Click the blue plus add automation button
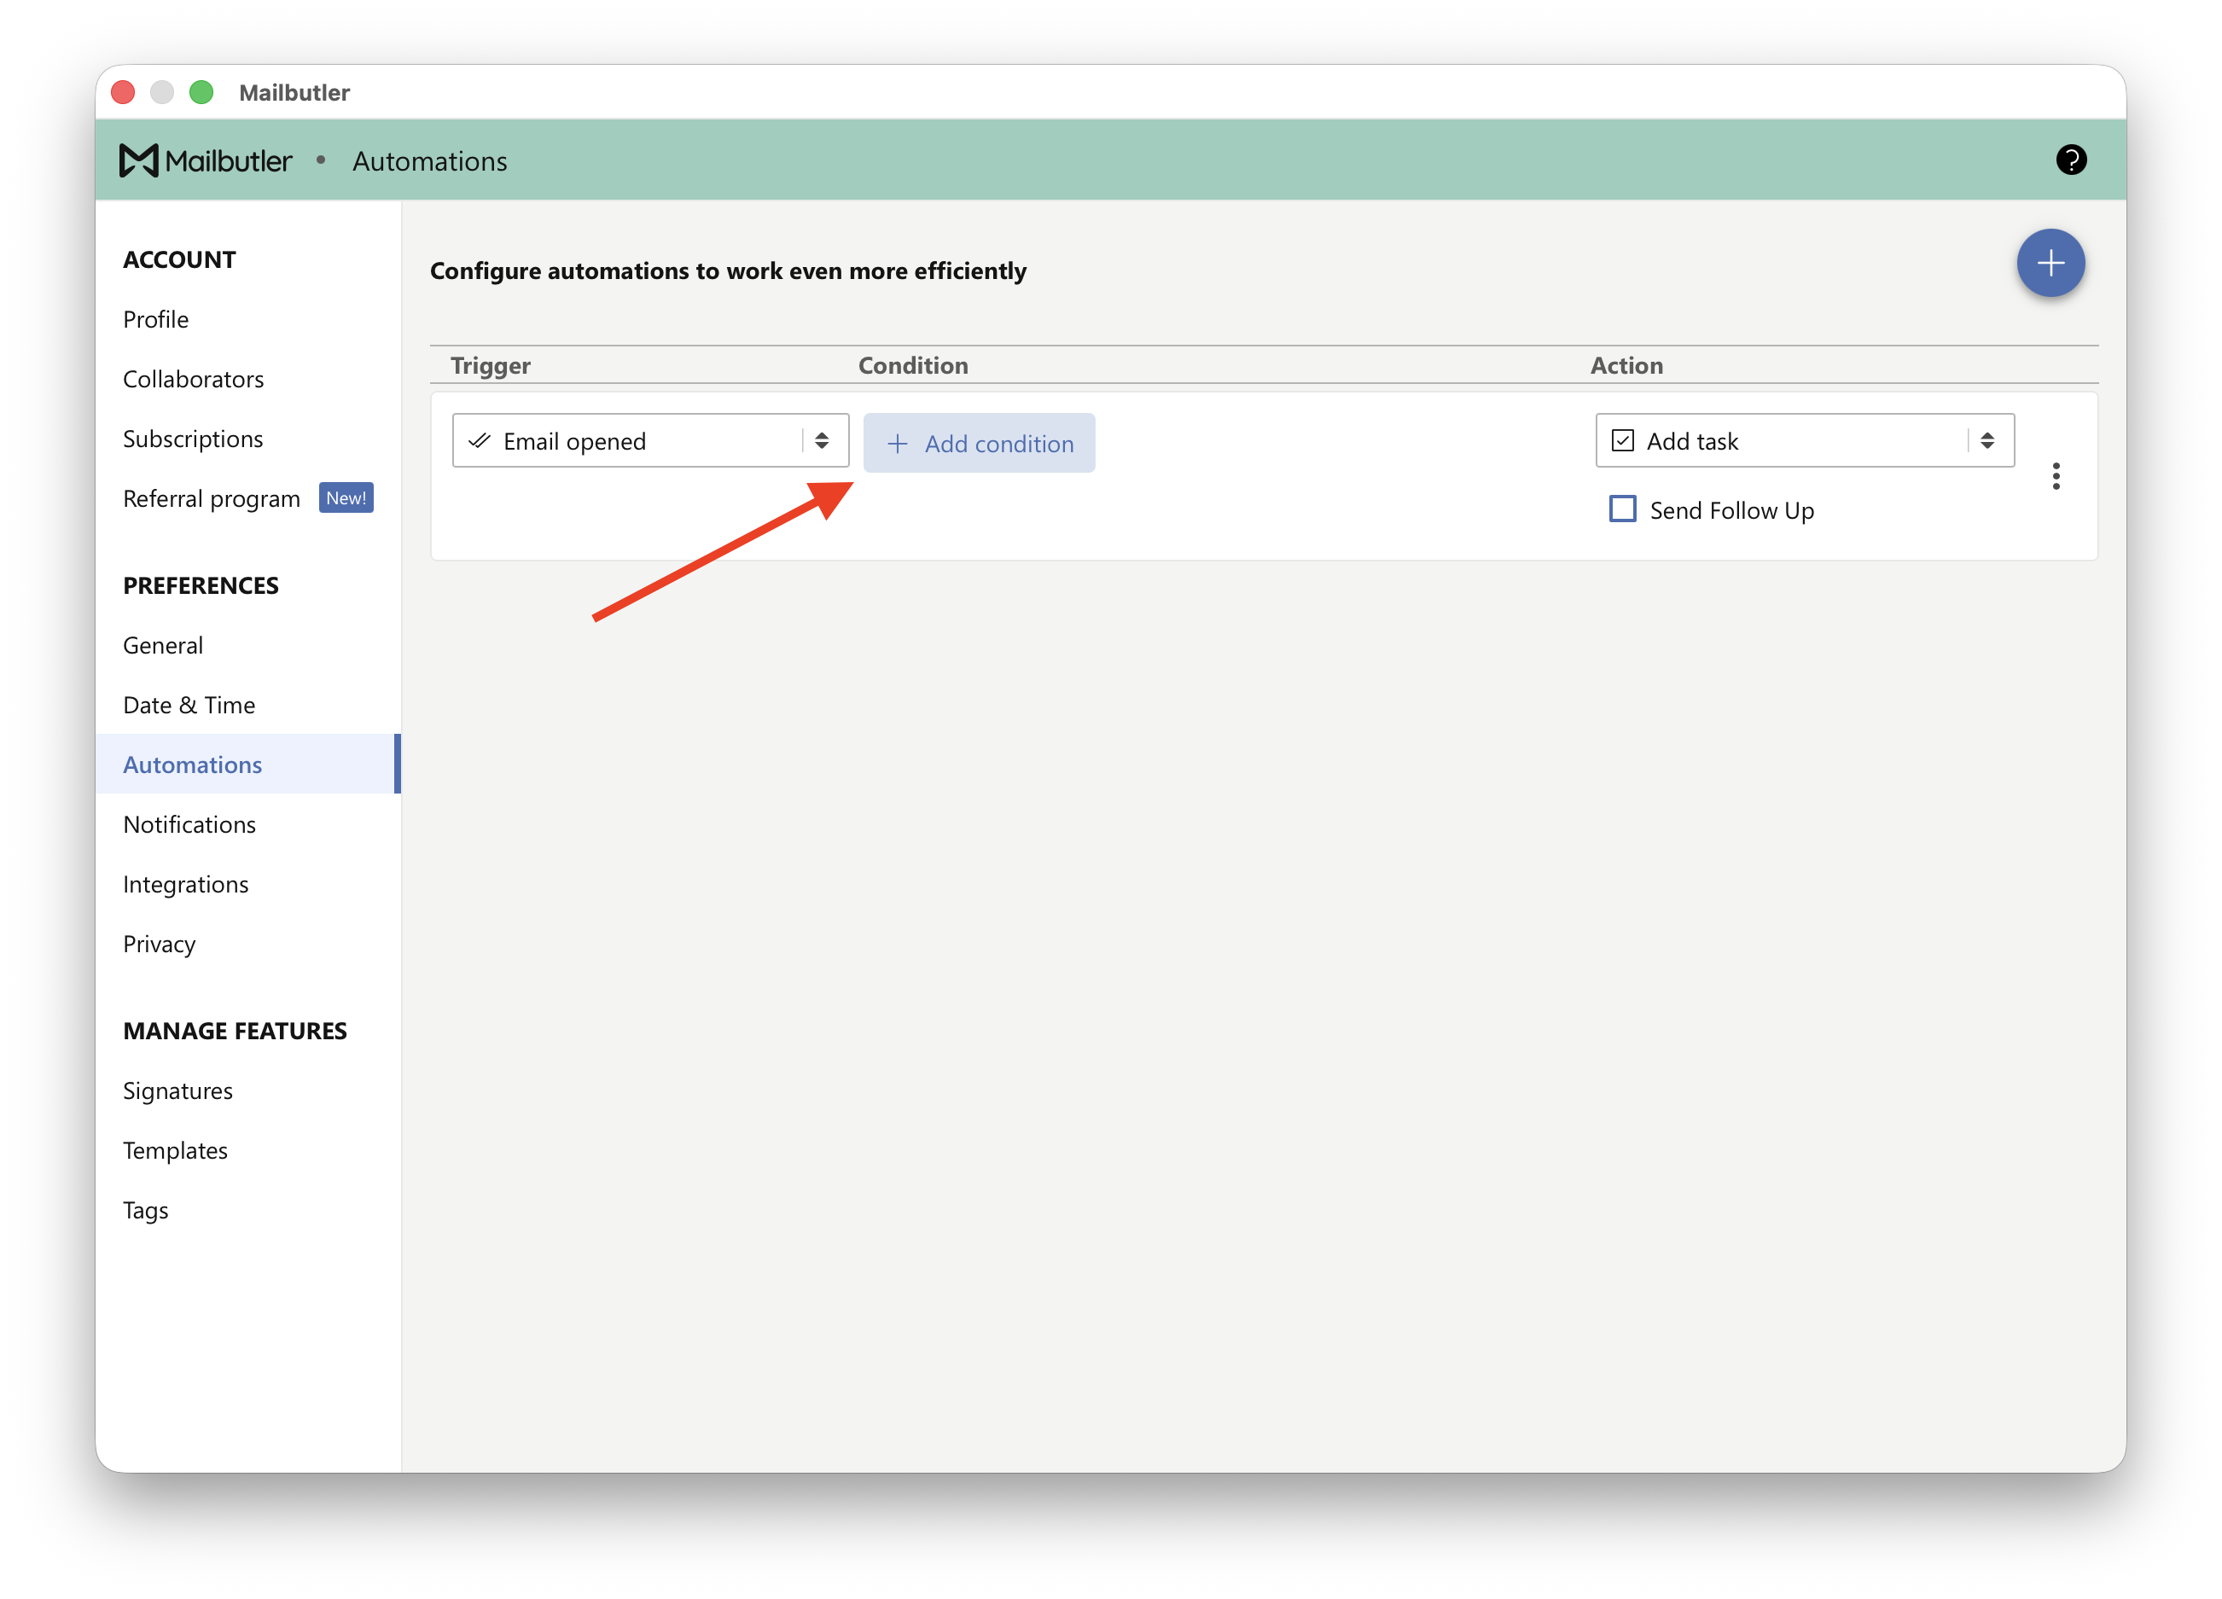Image resolution: width=2222 pixels, height=1599 pixels. [x=2050, y=263]
